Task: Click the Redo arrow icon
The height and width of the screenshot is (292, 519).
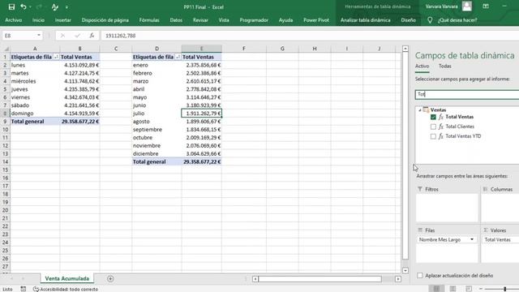Action: (x=39, y=7)
